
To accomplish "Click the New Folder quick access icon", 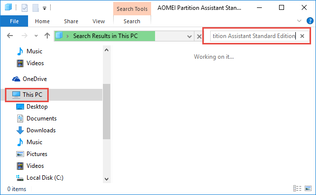I will tap(35, 8).
